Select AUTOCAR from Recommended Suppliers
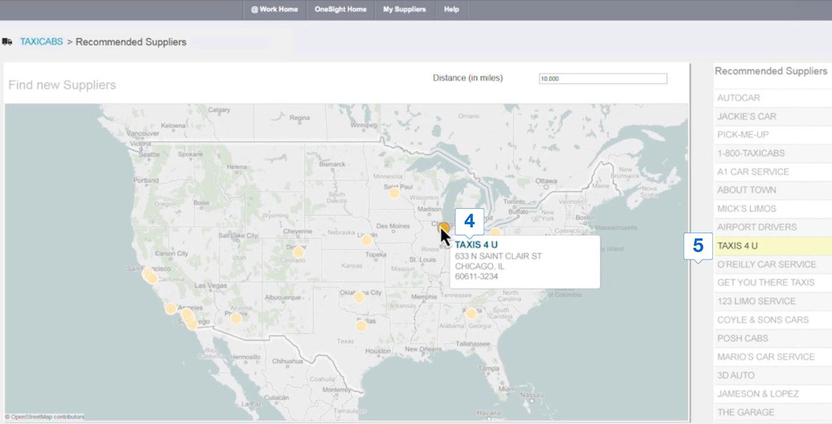The width and height of the screenshot is (832, 424). click(x=739, y=98)
